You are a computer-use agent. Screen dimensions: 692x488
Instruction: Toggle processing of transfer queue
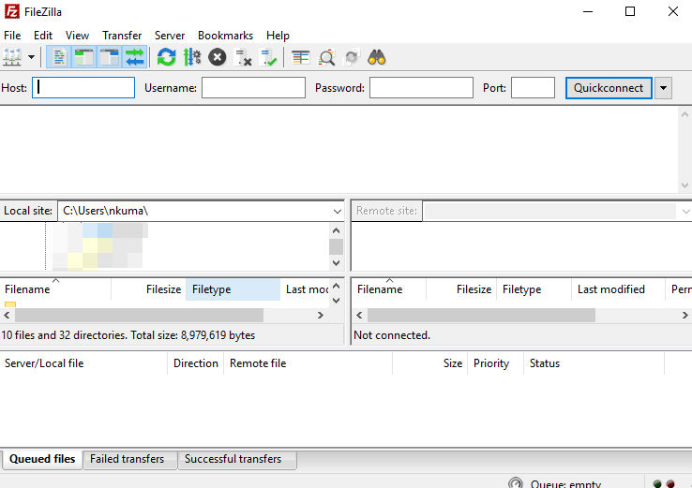pos(192,57)
